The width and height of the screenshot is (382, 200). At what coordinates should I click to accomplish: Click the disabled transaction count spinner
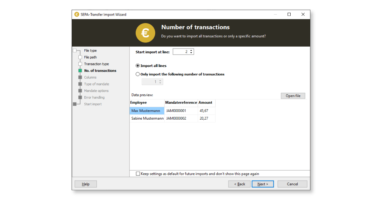tap(152, 82)
